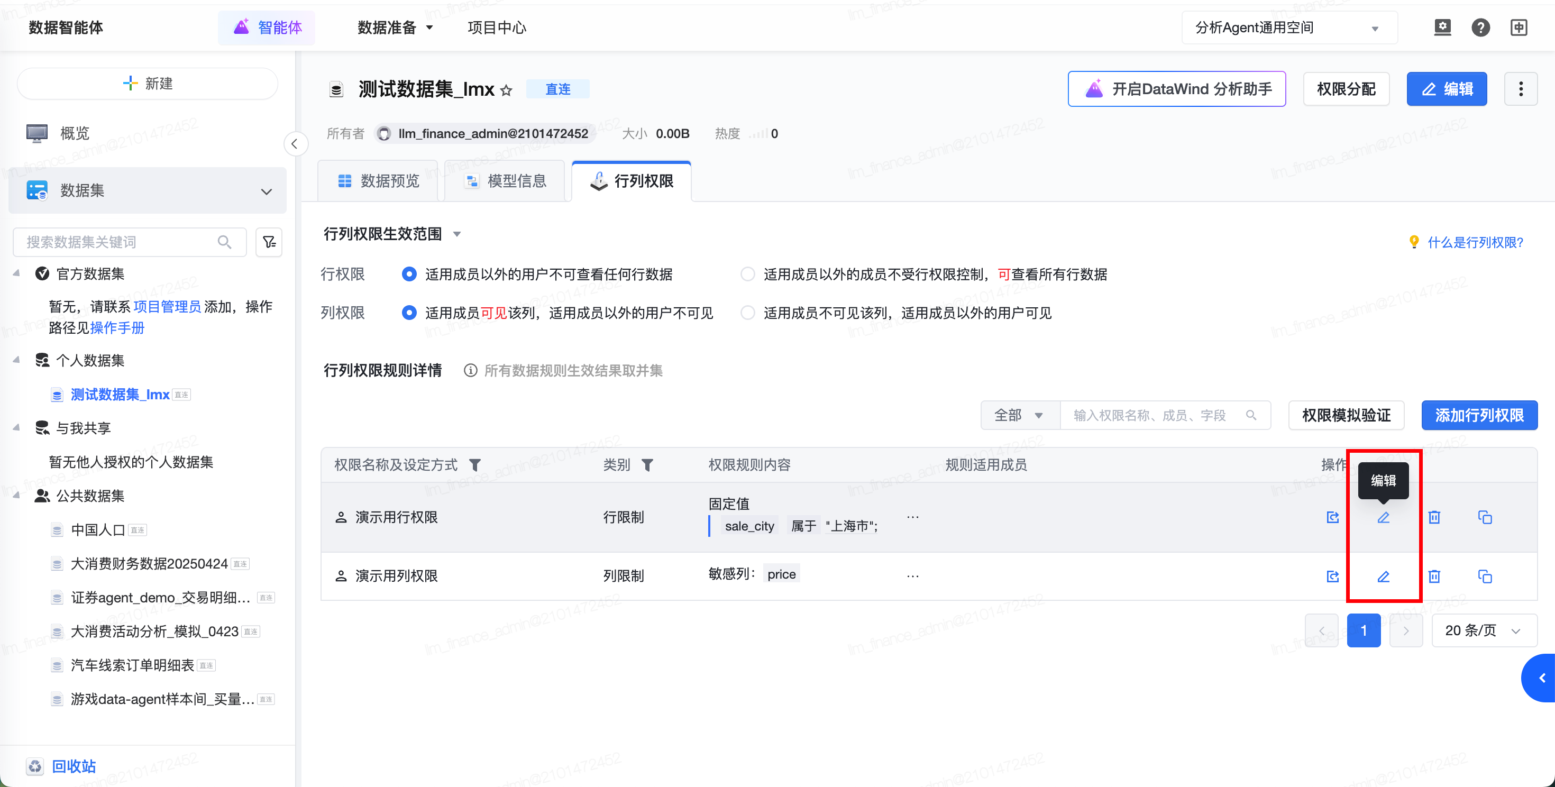Click the search magnifier in permission filter box
The height and width of the screenshot is (787, 1555).
[1251, 415]
